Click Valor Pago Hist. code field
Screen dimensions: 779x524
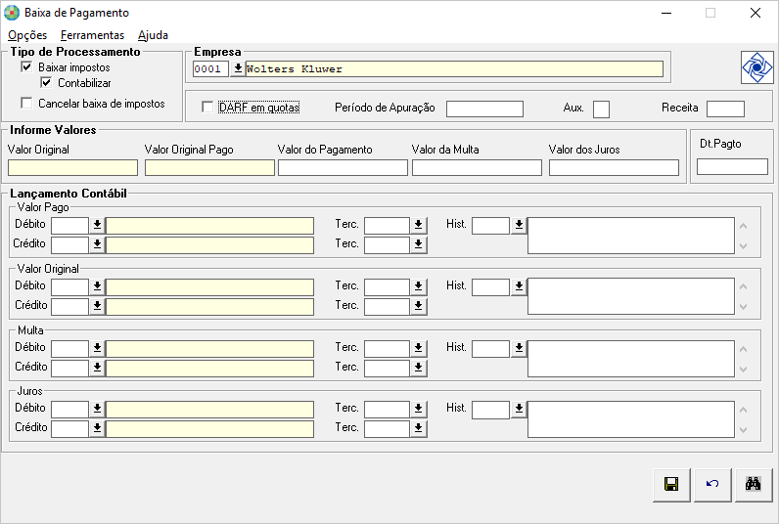pos(491,225)
